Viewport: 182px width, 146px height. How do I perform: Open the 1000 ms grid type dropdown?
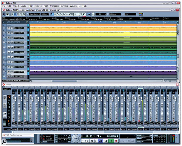click(x=115, y=14)
